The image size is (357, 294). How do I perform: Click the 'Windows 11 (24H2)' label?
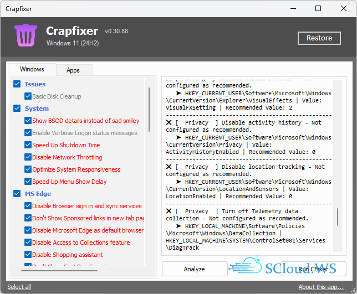(x=73, y=43)
